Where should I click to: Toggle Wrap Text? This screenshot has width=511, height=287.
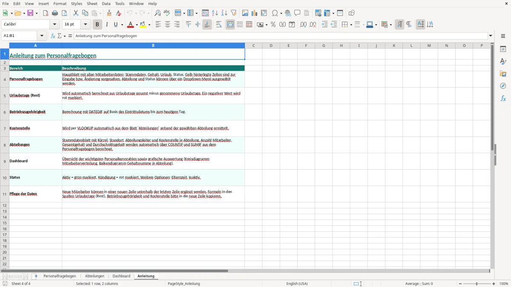pos(219,25)
